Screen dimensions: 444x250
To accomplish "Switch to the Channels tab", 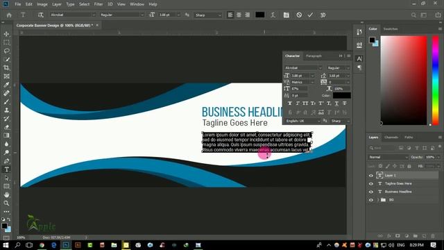I will [391, 137].
